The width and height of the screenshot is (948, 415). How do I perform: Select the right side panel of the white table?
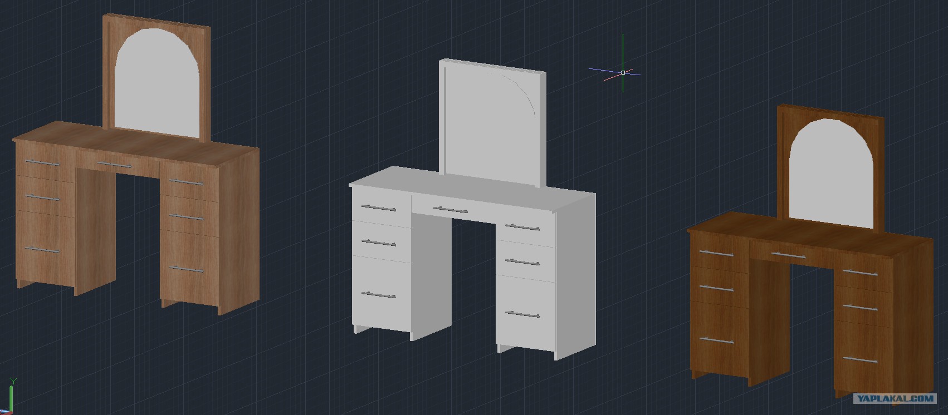click(x=576, y=278)
